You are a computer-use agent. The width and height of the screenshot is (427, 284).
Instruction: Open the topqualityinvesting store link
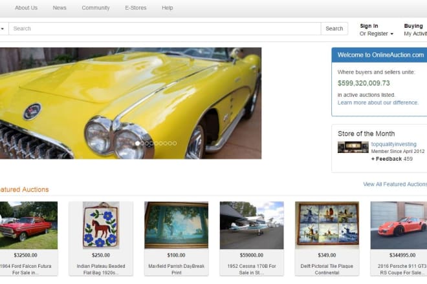[x=393, y=144]
